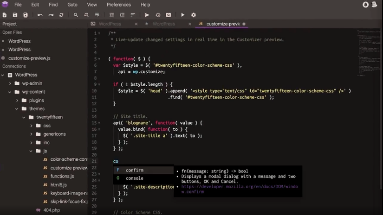Select the customize-preview tab
This screenshot has height=215, width=383.
coord(223,24)
